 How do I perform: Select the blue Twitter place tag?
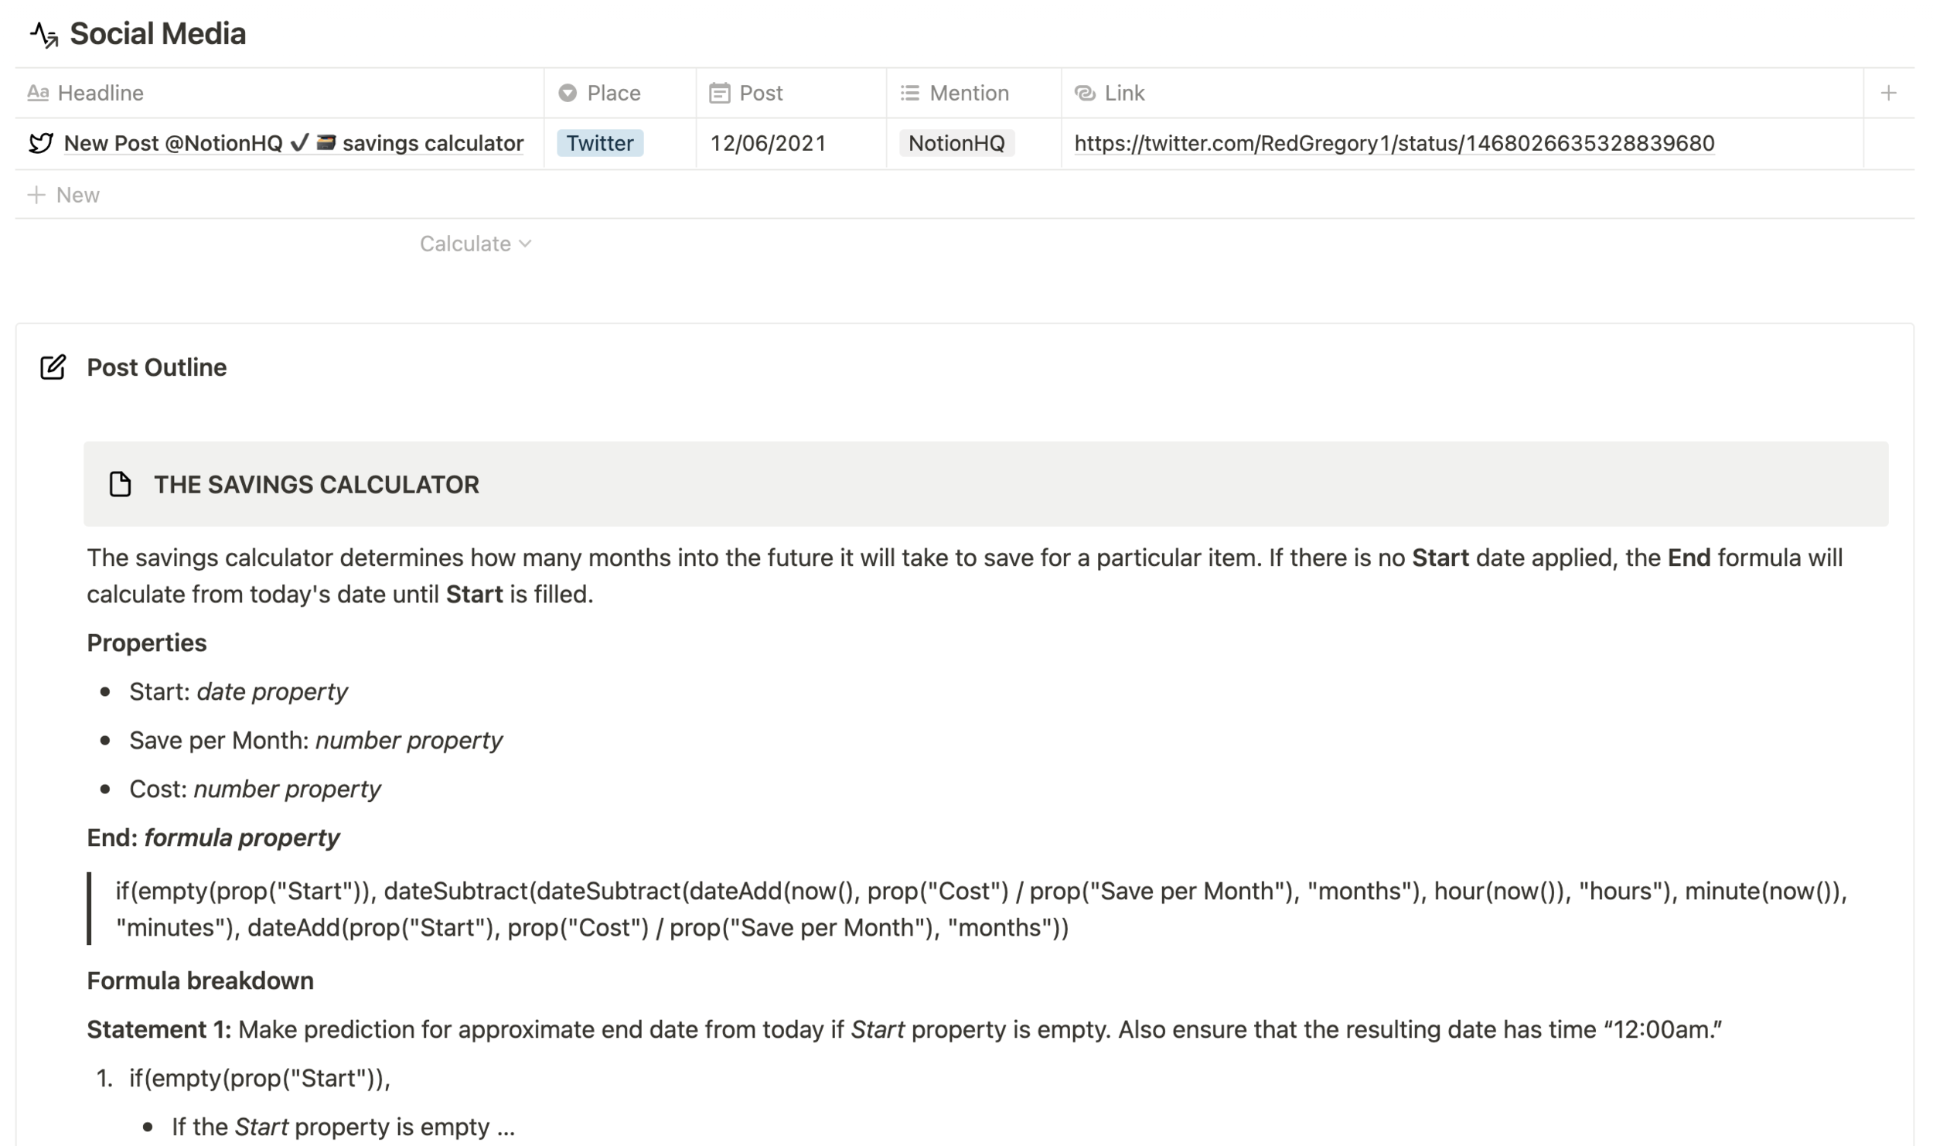599,143
